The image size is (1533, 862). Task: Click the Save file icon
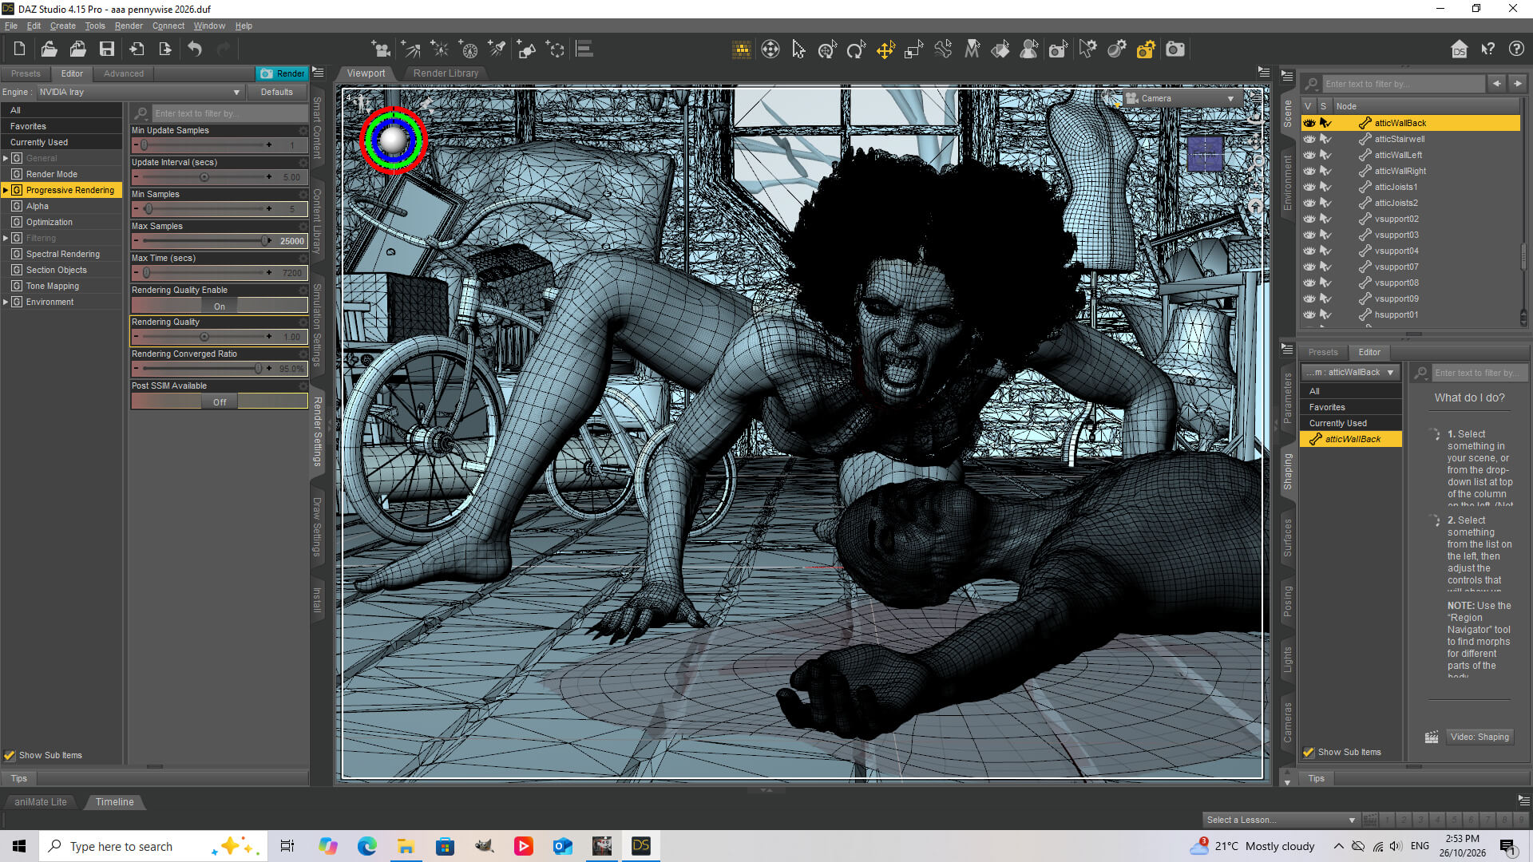(x=107, y=49)
